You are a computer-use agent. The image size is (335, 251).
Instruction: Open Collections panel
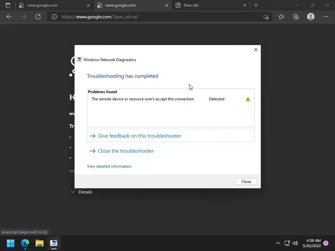coord(296,17)
